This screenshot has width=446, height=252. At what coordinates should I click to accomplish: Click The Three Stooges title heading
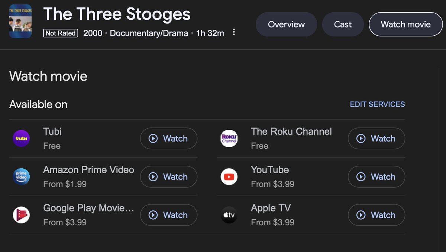(117, 14)
